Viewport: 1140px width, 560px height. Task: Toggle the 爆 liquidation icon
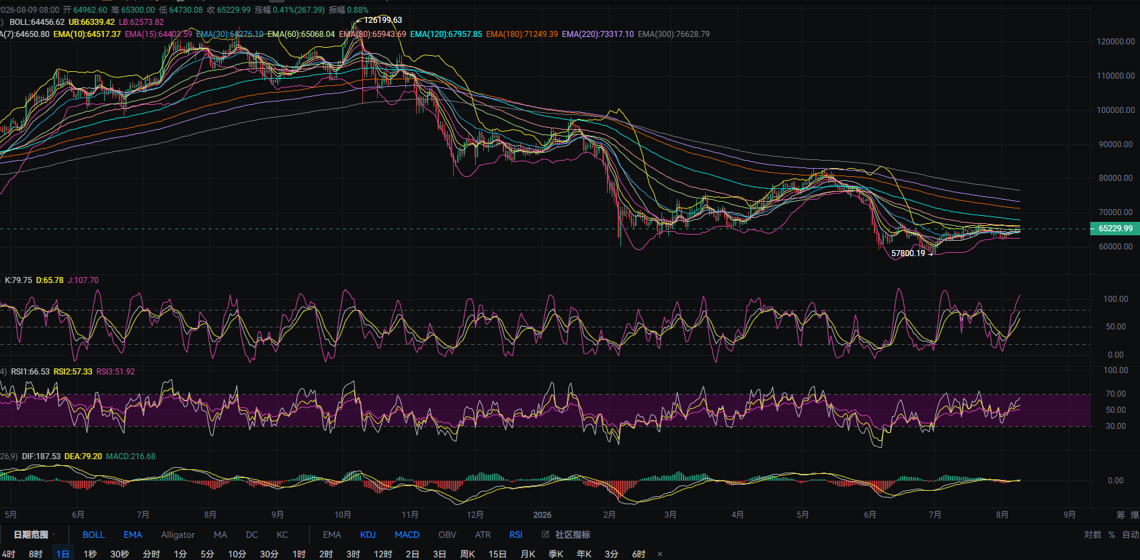[1135, 515]
